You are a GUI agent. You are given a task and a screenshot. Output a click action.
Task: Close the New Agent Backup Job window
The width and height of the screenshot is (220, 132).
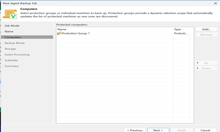pos(216,3)
